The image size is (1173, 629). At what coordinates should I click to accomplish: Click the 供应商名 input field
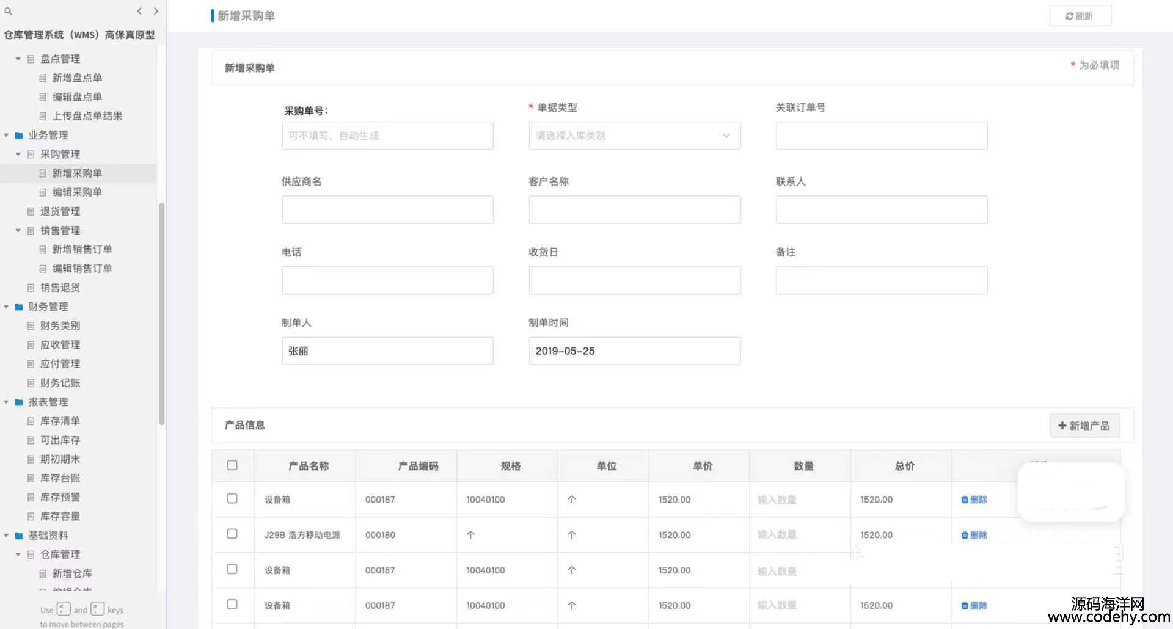coord(387,209)
